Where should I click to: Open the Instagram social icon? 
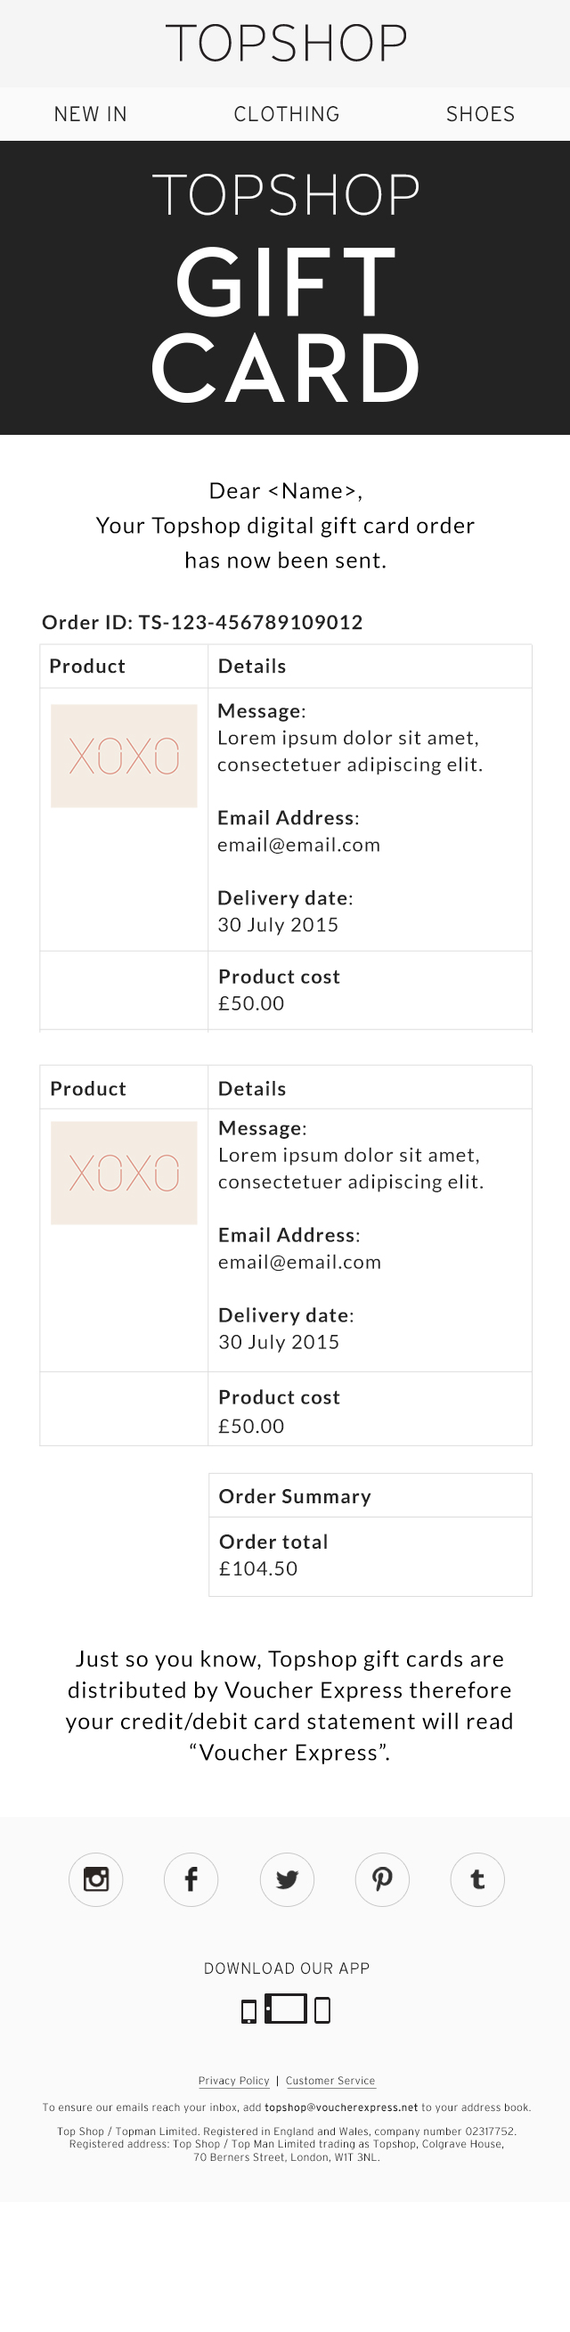[96, 1878]
